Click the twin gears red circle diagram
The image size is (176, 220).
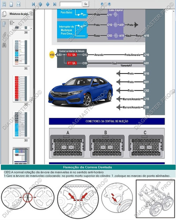[x=28, y=197]
